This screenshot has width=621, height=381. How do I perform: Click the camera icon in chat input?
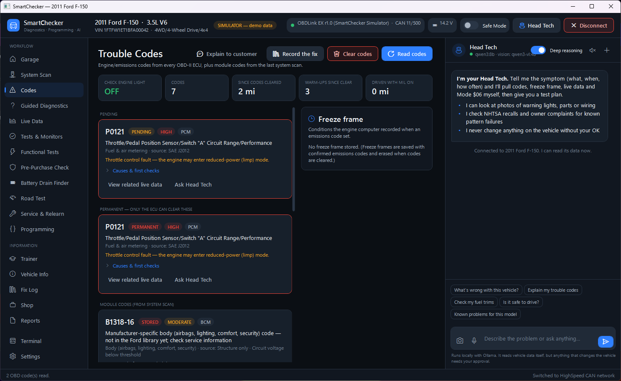460,341
